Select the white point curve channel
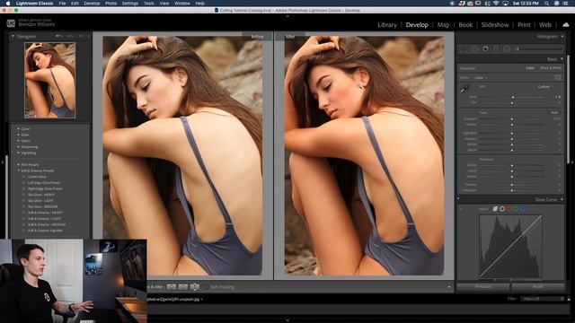 pyautogui.click(x=502, y=209)
